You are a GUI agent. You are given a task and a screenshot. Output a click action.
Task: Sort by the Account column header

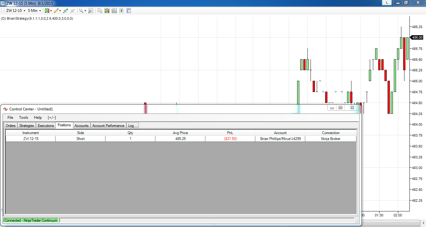coord(280,133)
